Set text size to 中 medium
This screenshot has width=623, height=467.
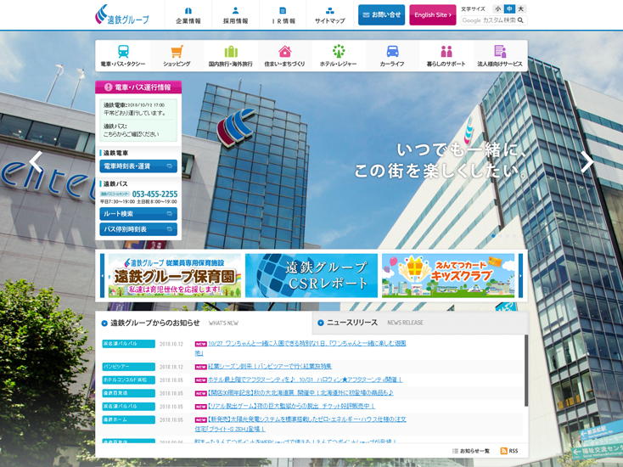pos(509,8)
